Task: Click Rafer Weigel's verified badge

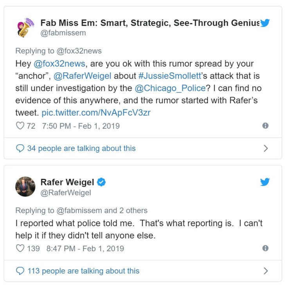Action: [x=101, y=182]
